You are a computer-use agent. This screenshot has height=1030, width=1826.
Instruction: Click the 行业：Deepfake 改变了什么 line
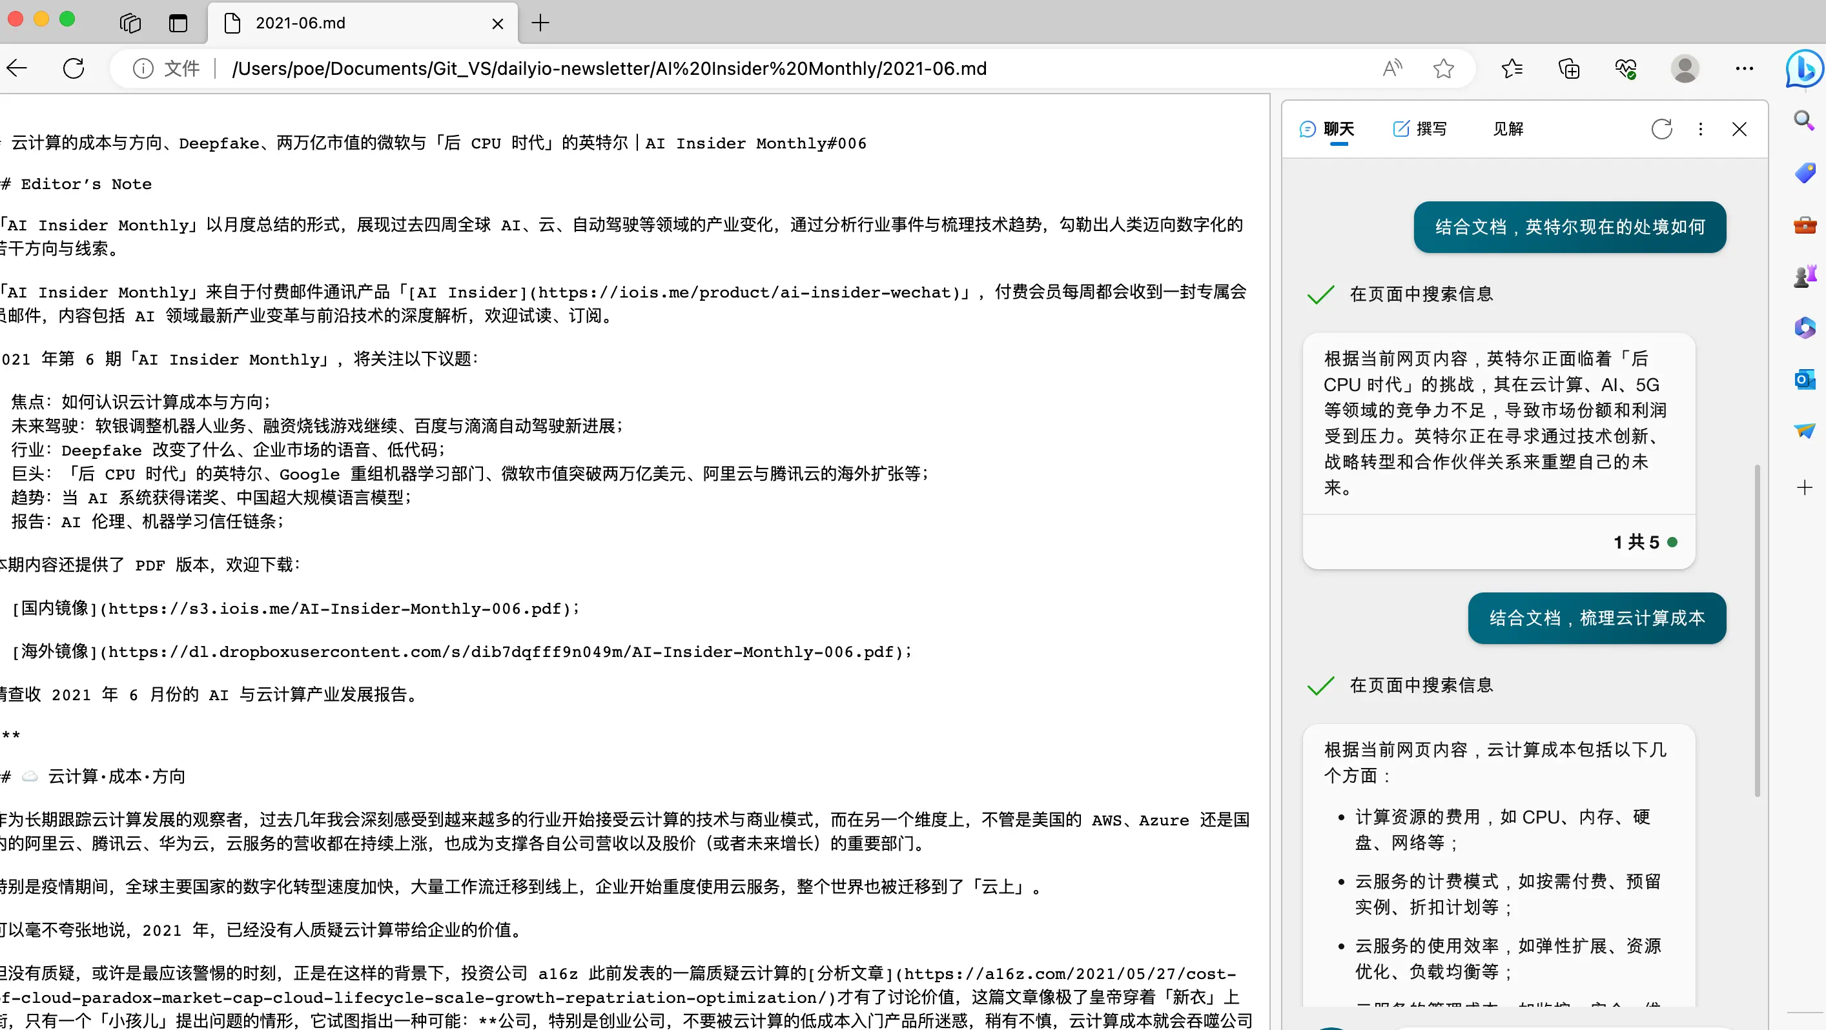pos(229,450)
